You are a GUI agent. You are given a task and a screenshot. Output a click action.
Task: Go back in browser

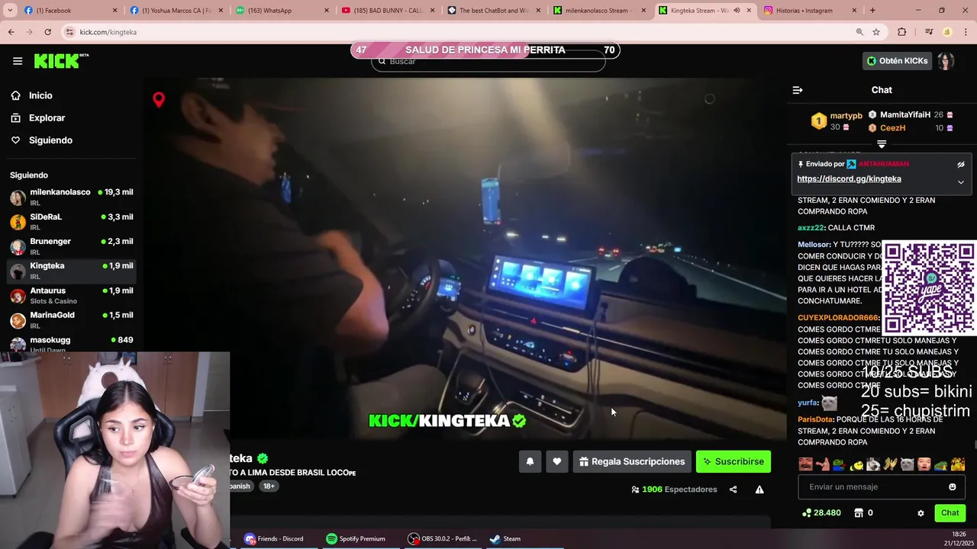11,32
